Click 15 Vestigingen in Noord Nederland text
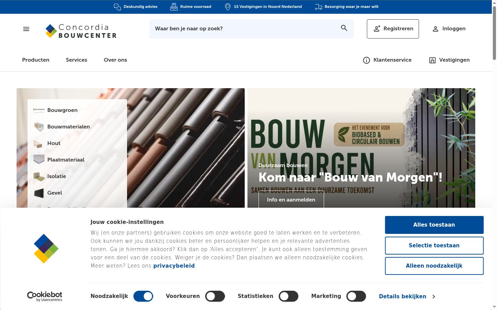The width and height of the screenshot is (497, 310). pyautogui.click(x=268, y=7)
